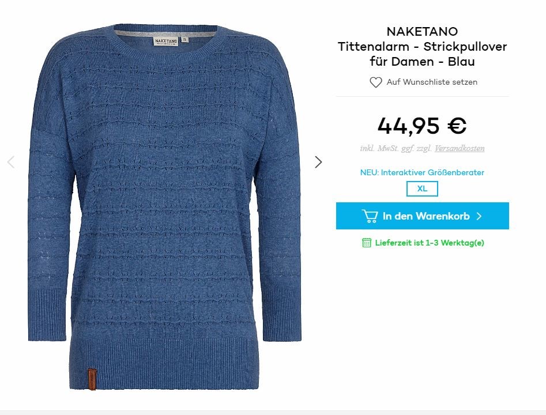Click the delivery calendar icon
Viewport: 546px width, 415px height.
click(367, 243)
